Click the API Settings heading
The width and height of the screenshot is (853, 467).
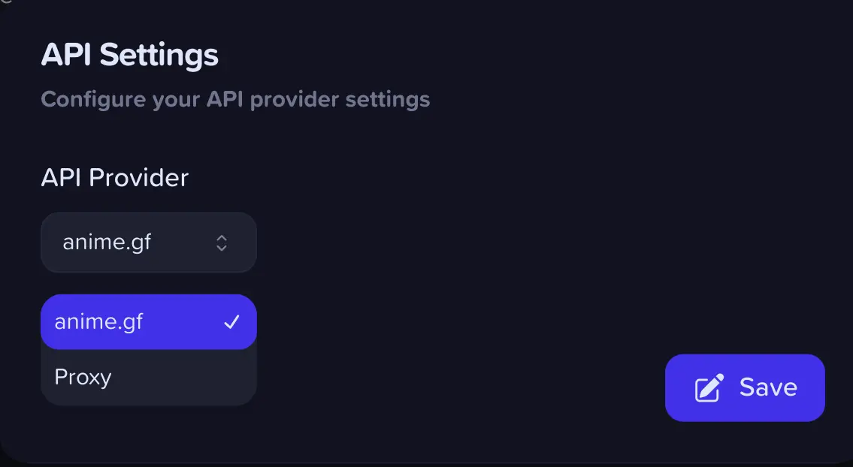(x=129, y=55)
